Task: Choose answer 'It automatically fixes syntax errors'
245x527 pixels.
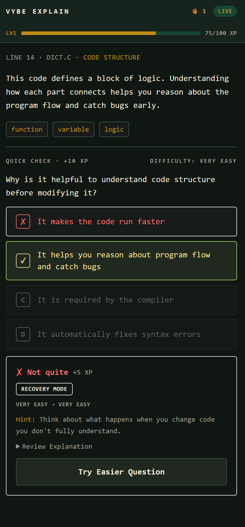Action: tap(121, 334)
